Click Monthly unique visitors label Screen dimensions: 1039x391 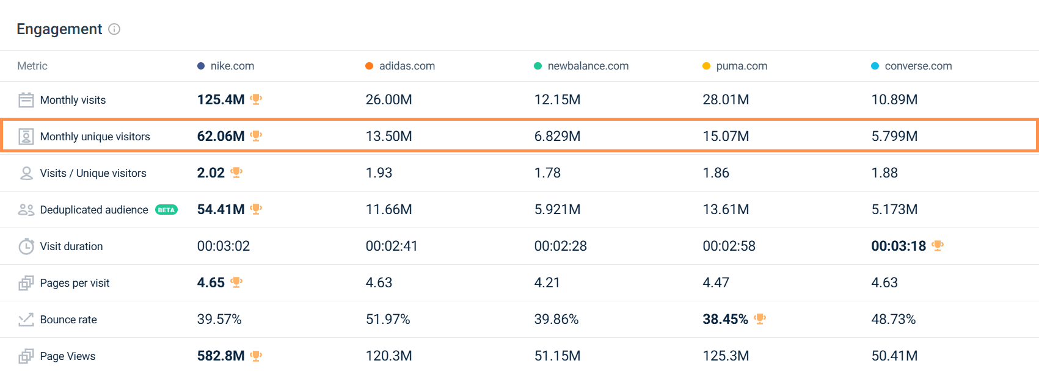(95, 137)
